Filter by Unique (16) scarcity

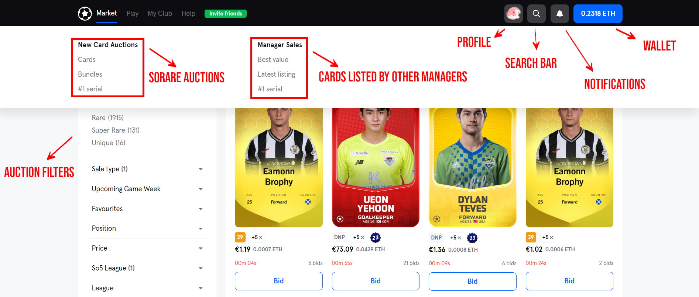pos(109,143)
